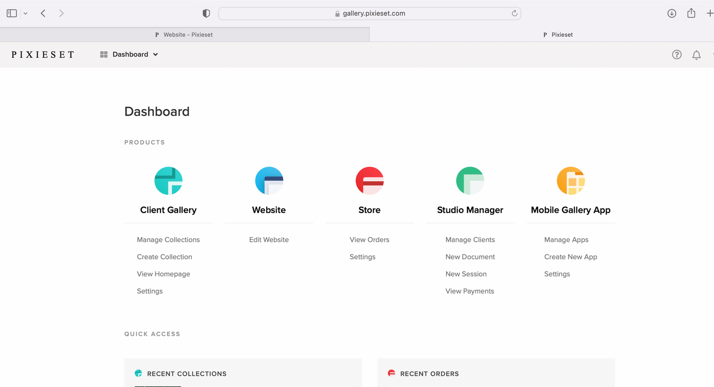Click the Mobile Gallery App heading
The image size is (714, 387).
[x=571, y=210]
